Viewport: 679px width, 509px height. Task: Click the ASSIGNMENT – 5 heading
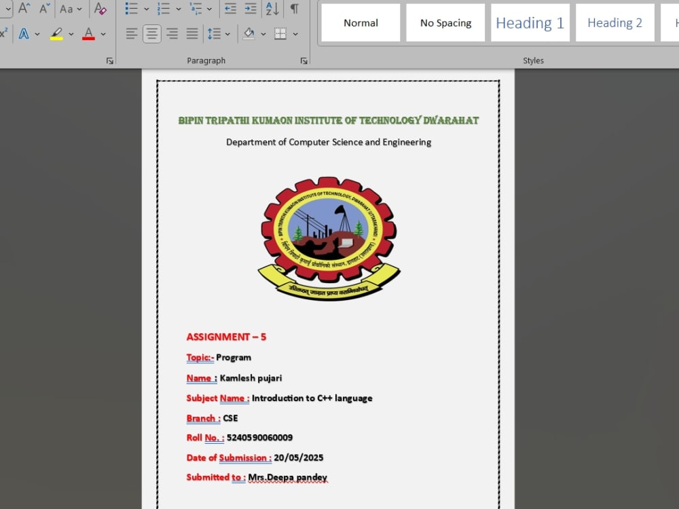click(226, 337)
